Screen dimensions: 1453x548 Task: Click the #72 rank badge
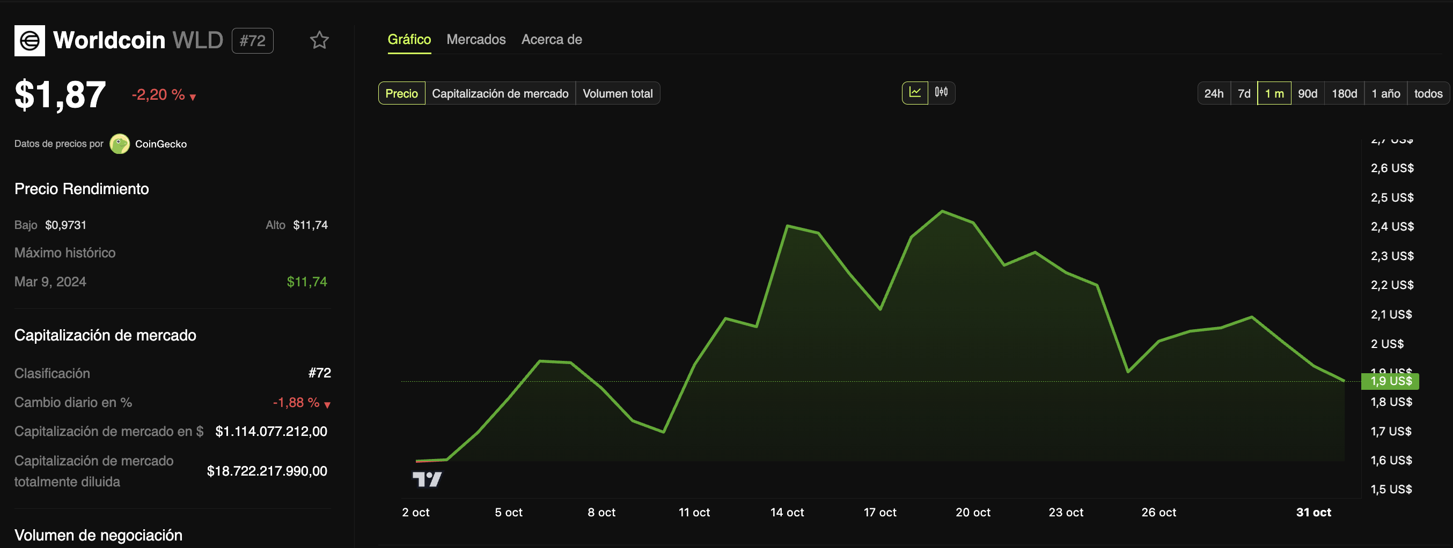(x=253, y=41)
